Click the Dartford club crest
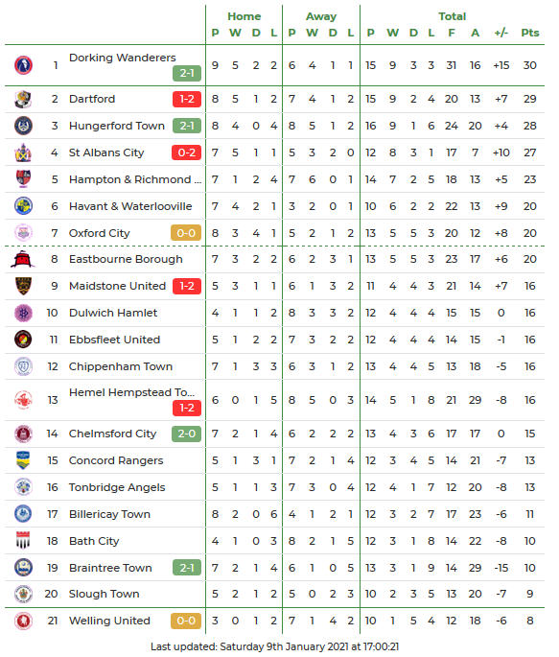This screenshot has height=657, width=559. point(23,100)
